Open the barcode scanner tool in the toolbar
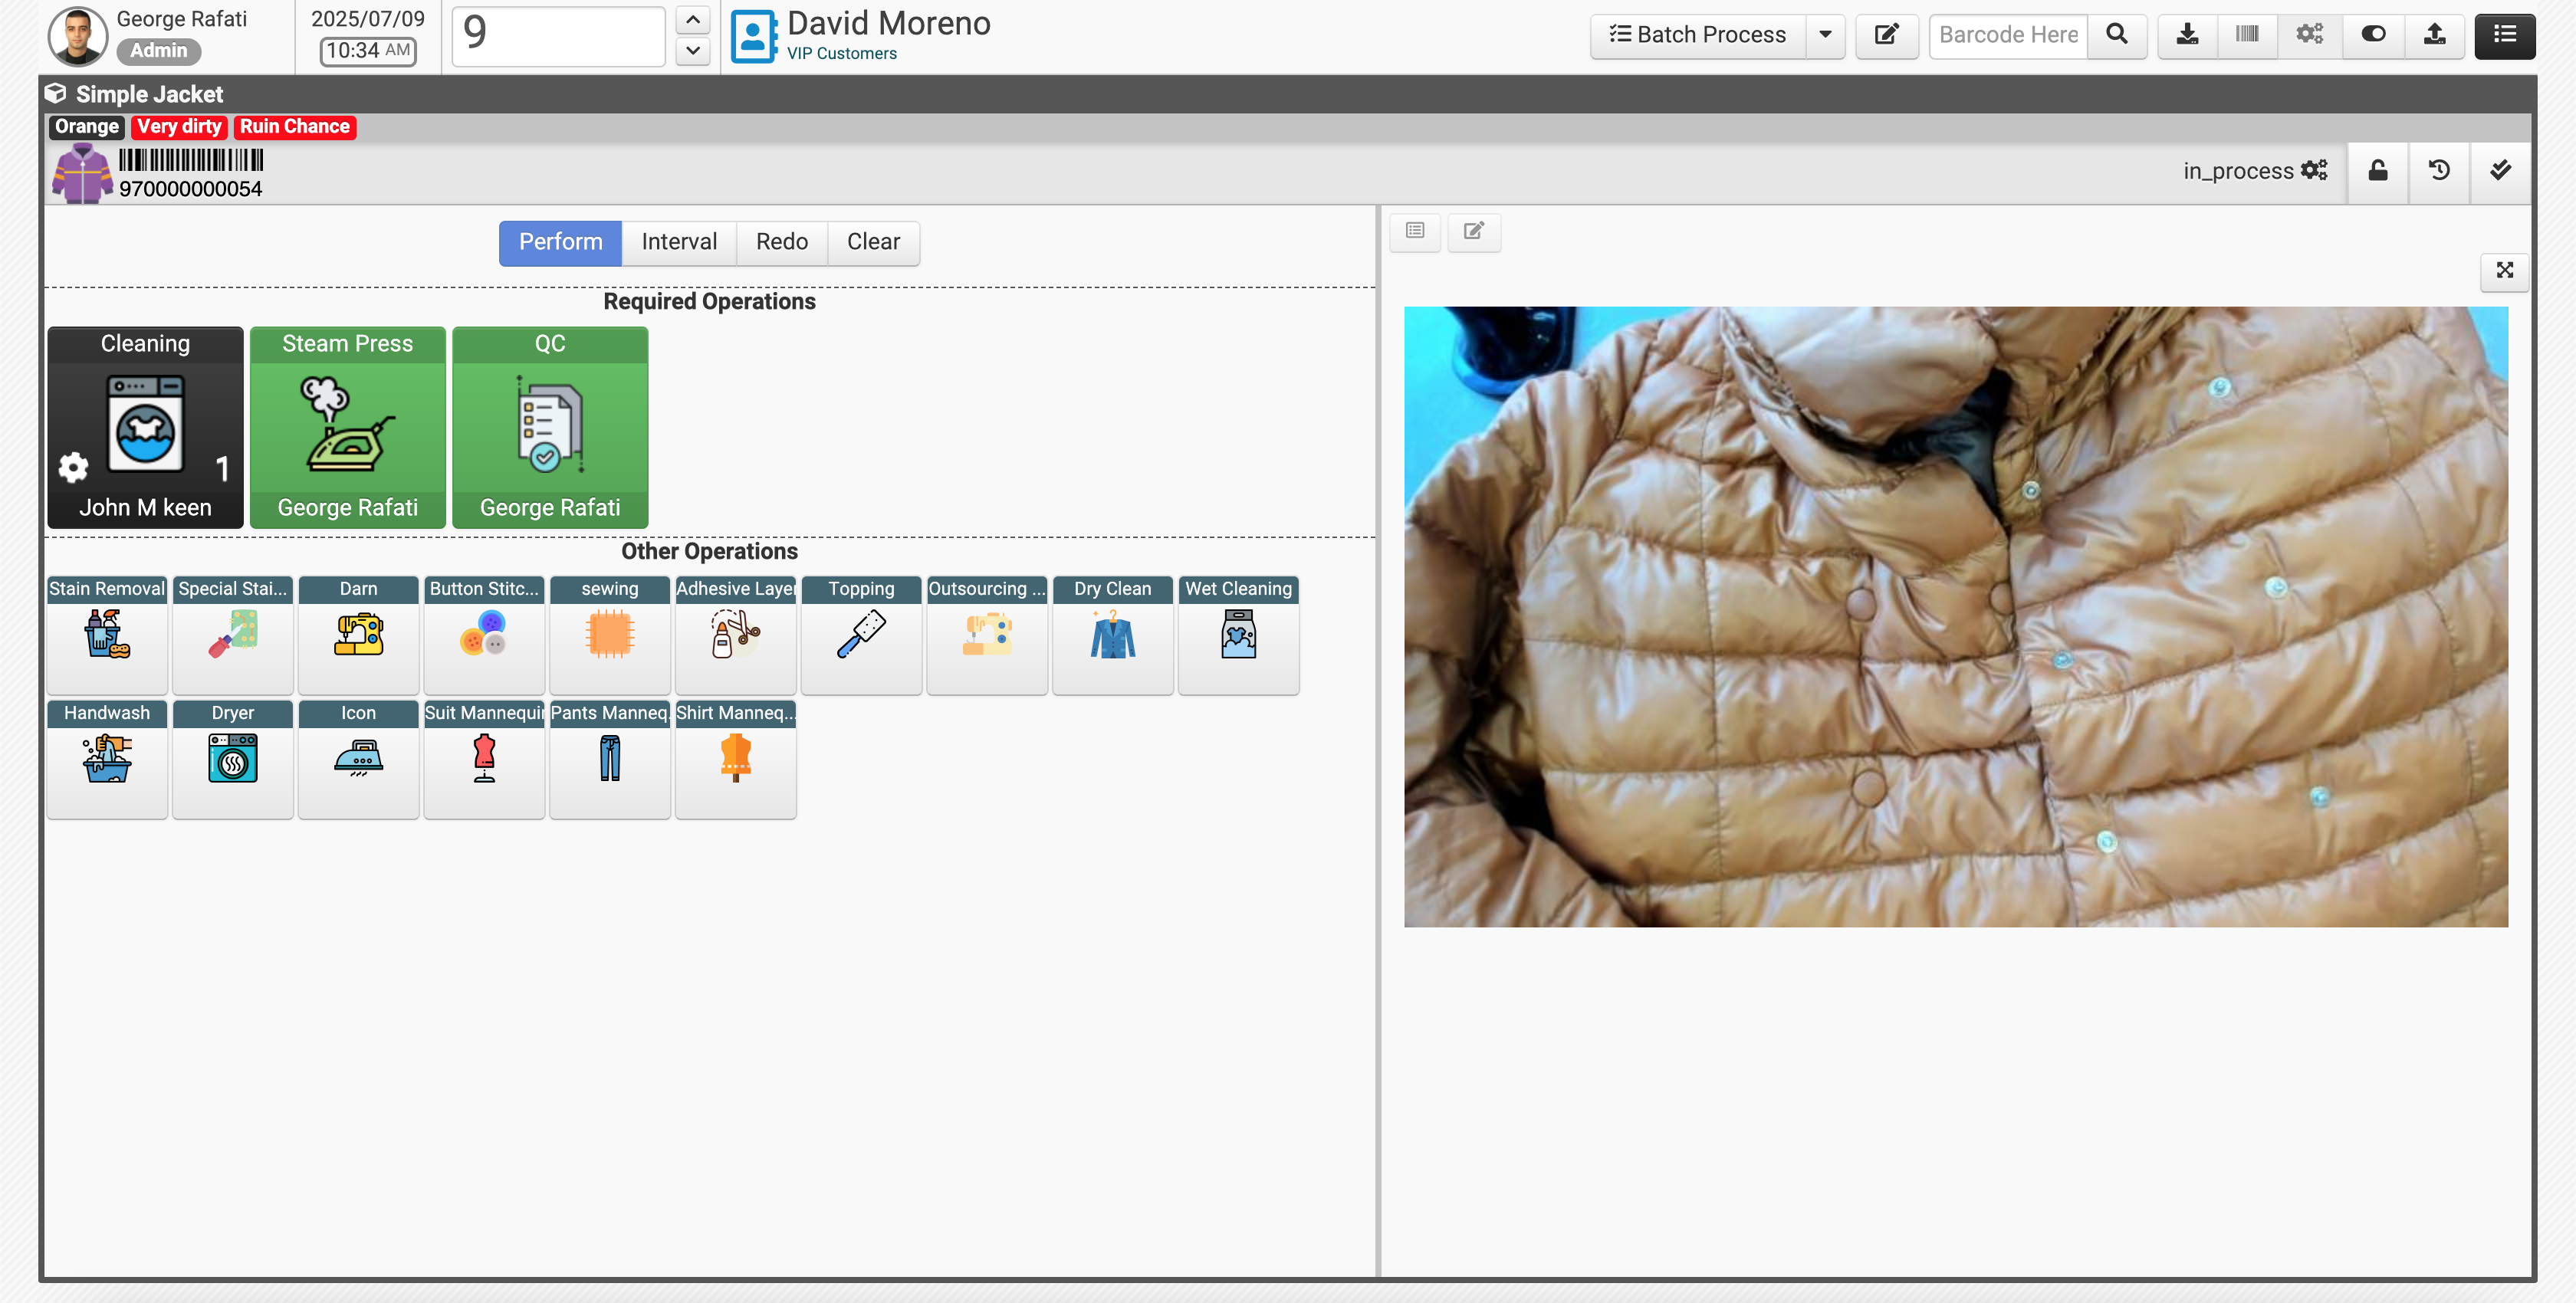 click(2248, 34)
